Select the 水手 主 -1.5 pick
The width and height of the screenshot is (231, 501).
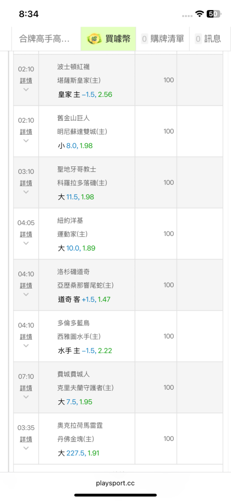[85, 351]
